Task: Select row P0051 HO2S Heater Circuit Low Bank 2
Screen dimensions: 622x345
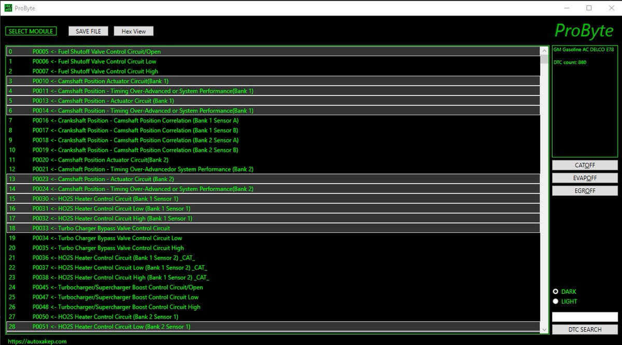Action: [273, 327]
